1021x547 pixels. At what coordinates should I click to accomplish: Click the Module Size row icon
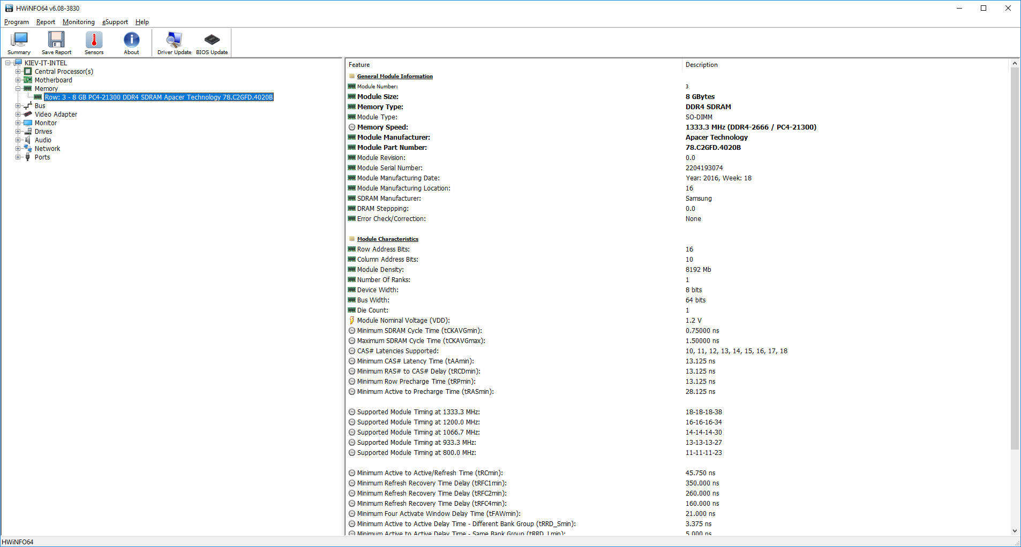coord(352,96)
